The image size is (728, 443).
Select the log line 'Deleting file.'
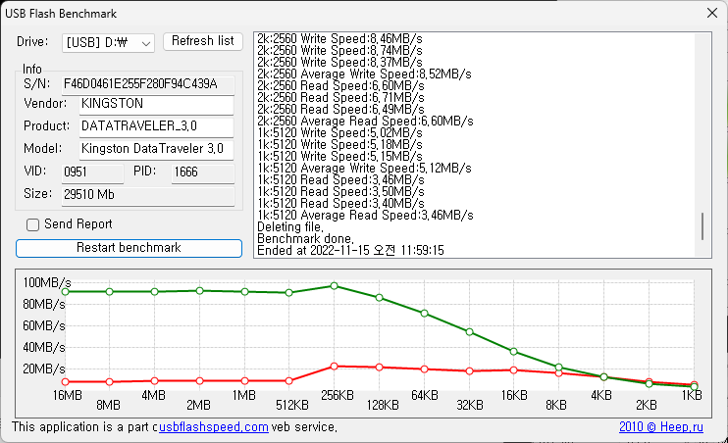(290, 227)
